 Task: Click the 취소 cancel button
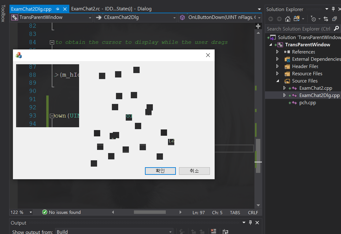coord(194,171)
